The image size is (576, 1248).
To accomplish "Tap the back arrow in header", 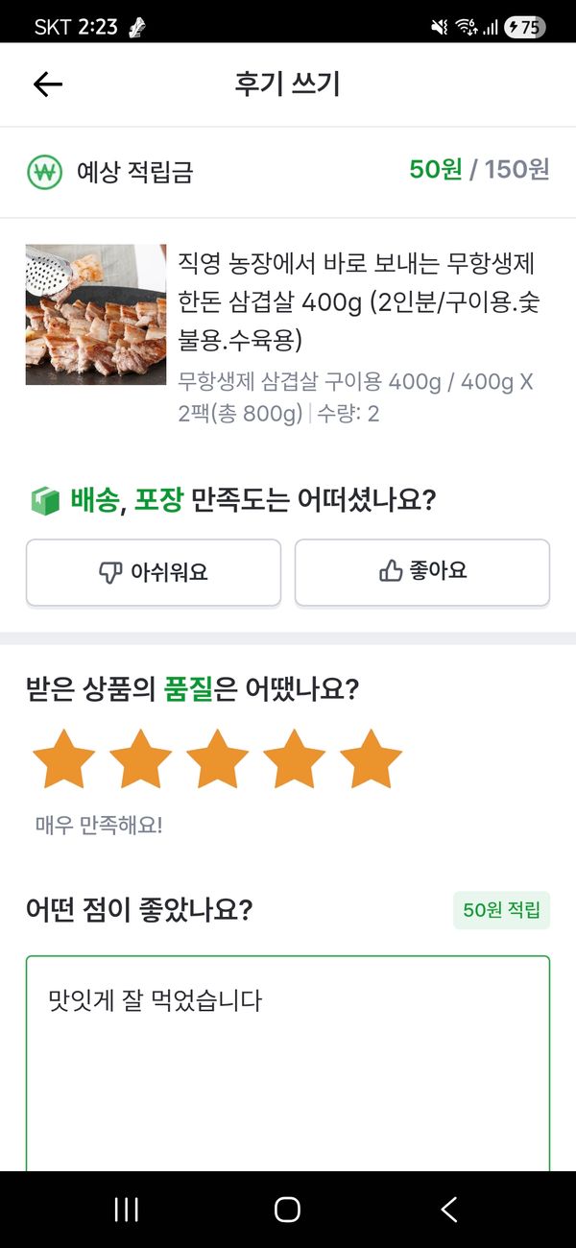I will pos(48,84).
